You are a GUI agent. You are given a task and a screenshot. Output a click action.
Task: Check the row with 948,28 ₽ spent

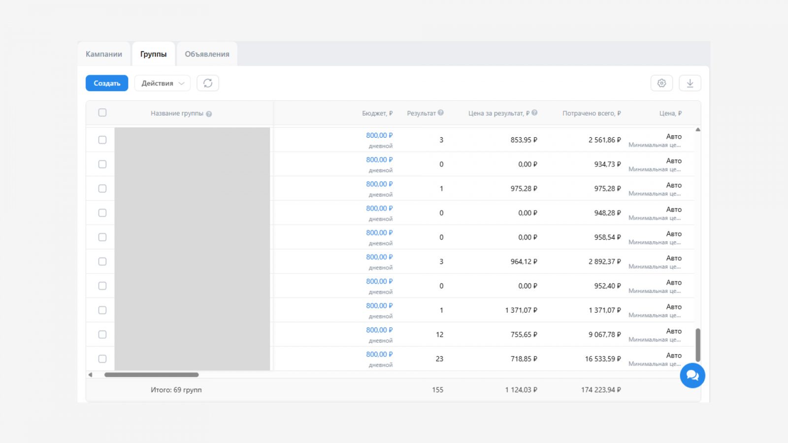pyautogui.click(x=102, y=213)
